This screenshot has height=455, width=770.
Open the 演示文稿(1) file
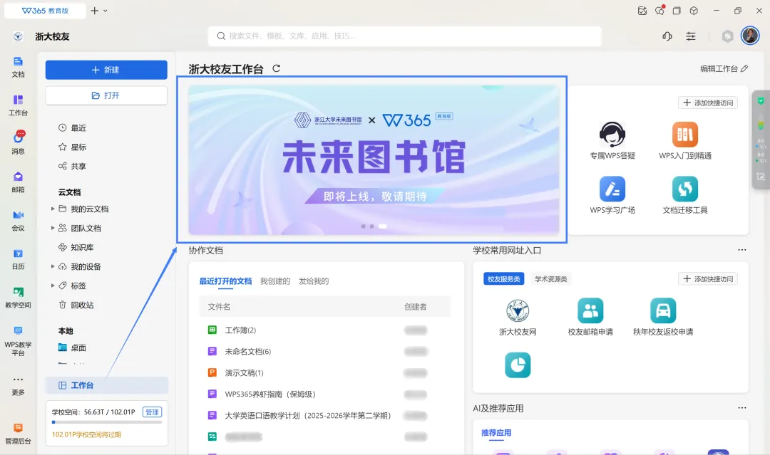pos(244,372)
